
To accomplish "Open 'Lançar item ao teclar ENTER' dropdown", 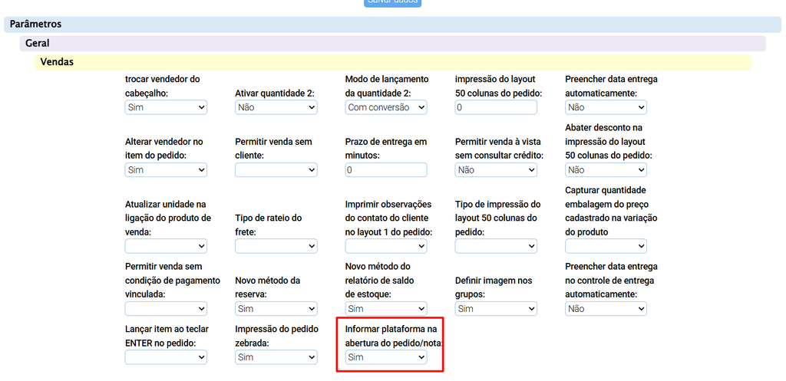I will pyautogui.click(x=166, y=357).
